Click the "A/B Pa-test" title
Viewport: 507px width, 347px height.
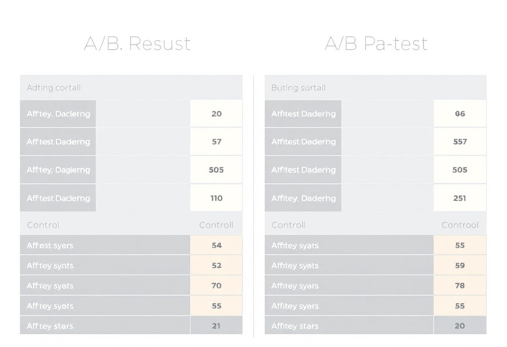[376, 44]
